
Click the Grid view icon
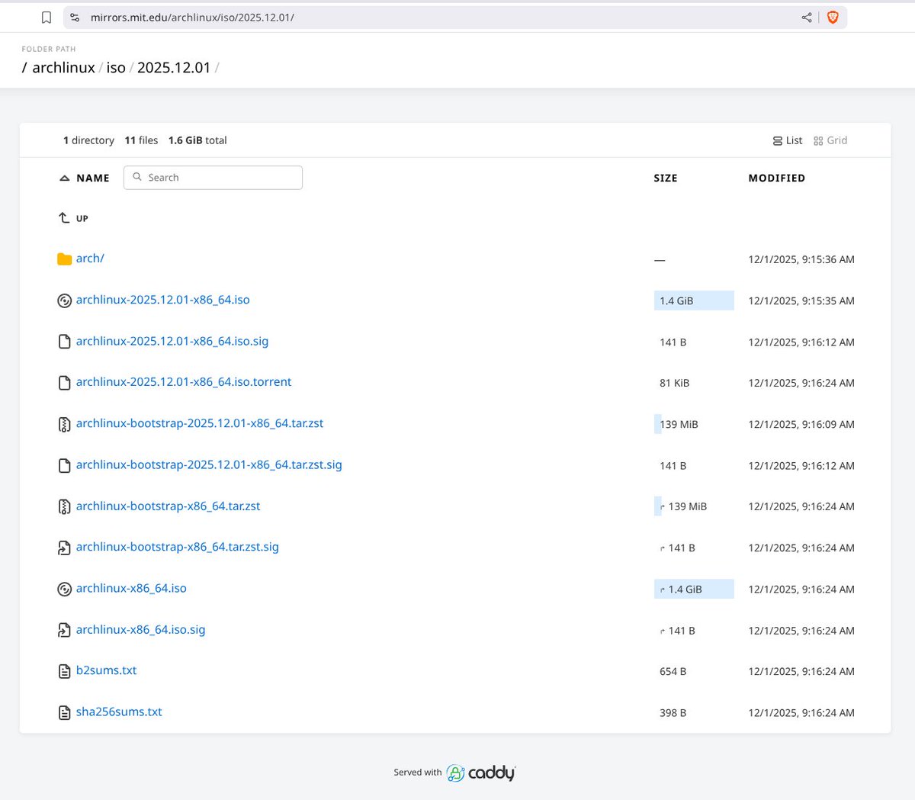818,140
